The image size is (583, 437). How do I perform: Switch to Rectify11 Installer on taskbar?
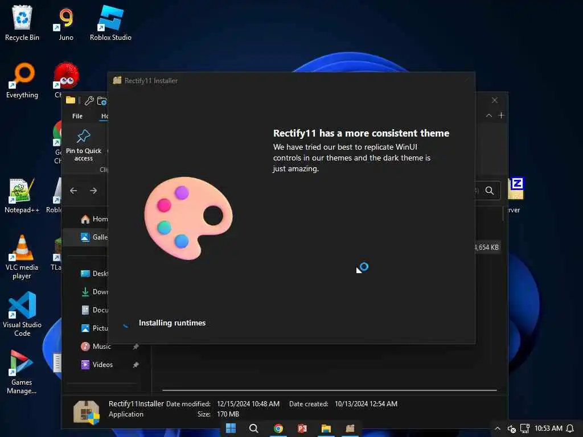tap(350, 428)
